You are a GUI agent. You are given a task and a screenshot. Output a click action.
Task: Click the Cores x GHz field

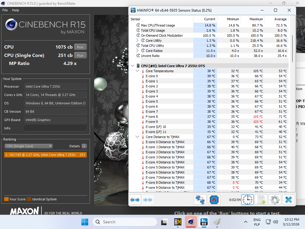point(55,95)
